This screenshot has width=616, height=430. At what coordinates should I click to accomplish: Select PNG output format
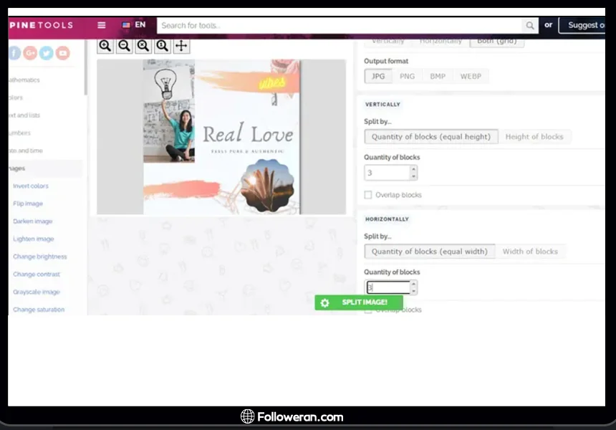[x=407, y=76]
